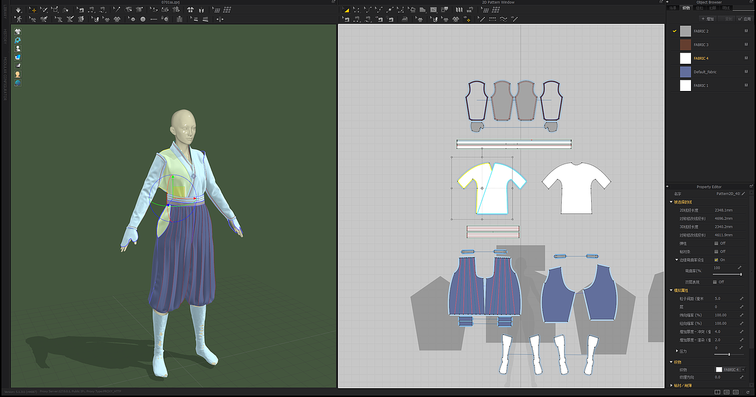Click the symmetry arrows icon ending 3D toolbar
This screenshot has width=756, height=397.
click(x=220, y=19)
